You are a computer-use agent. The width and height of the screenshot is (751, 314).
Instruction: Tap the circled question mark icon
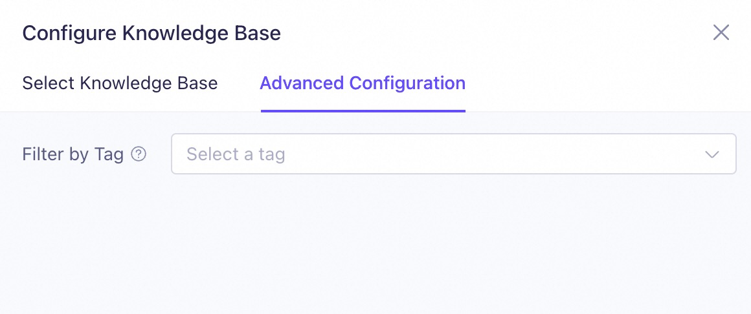pyautogui.click(x=139, y=154)
